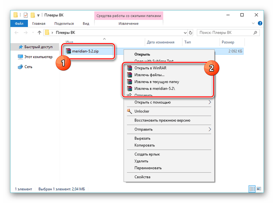Viewport: 274px width, 203px height.
Task: Maximize the Плееры ВК window
Action: click(x=242, y=15)
